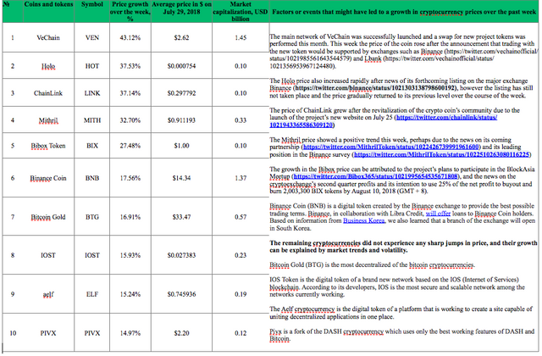Click the 'BNB' symbol cell

click(92, 178)
